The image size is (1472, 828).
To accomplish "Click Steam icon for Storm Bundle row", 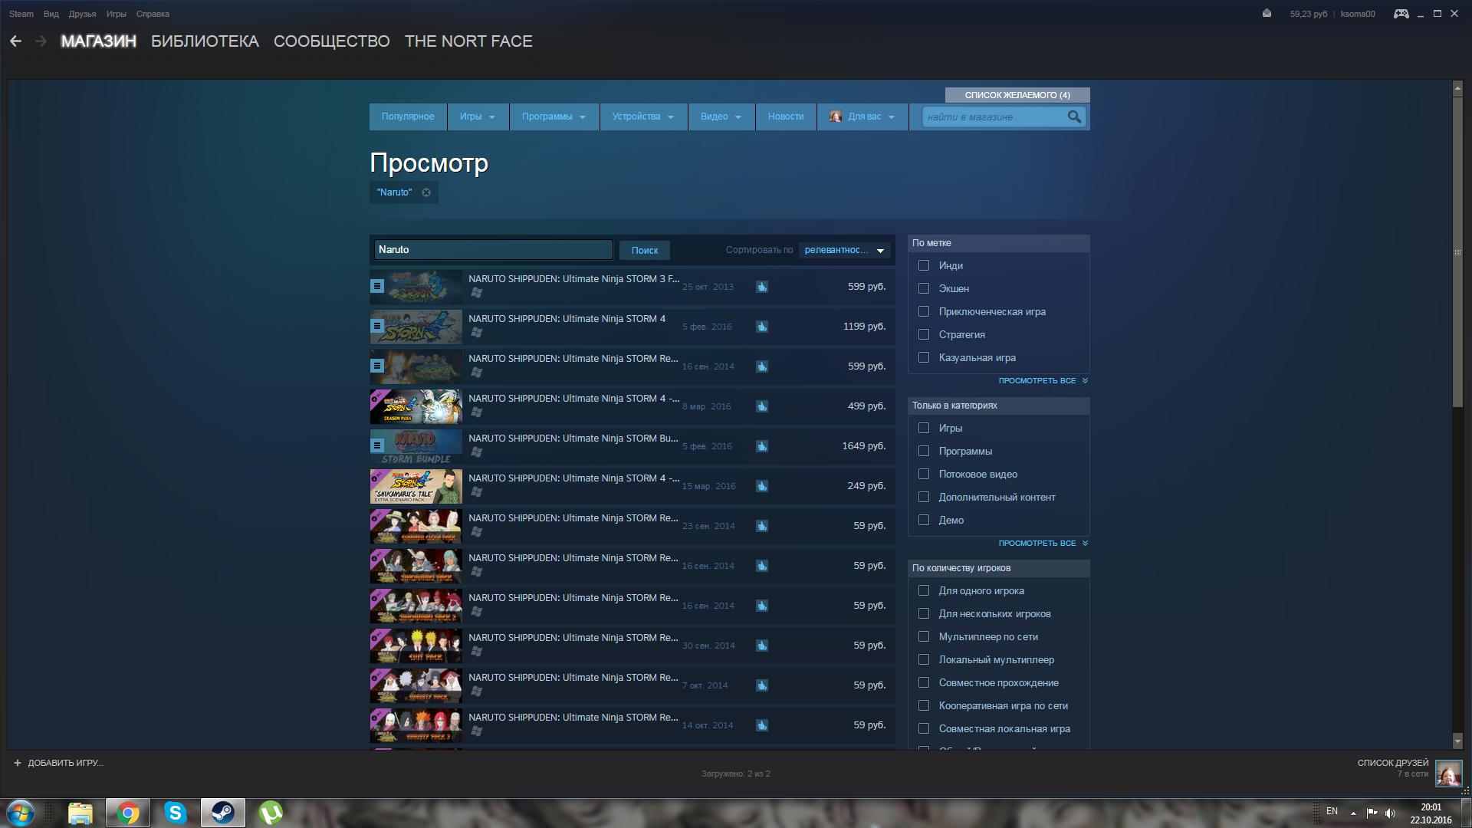I will pos(762,446).
